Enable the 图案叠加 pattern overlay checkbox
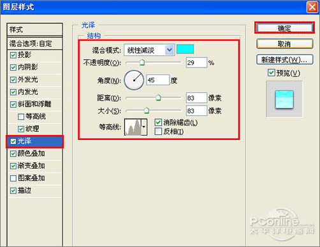Image resolution: width=320 pixels, height=247 pixels. [13, 178]
